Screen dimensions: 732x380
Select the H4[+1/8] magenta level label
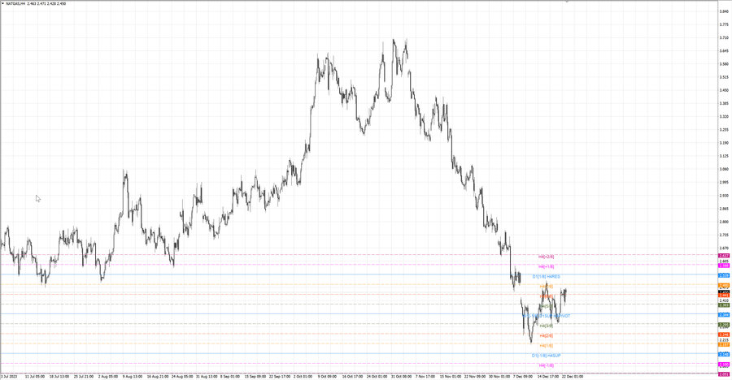(x=547, y=266)
